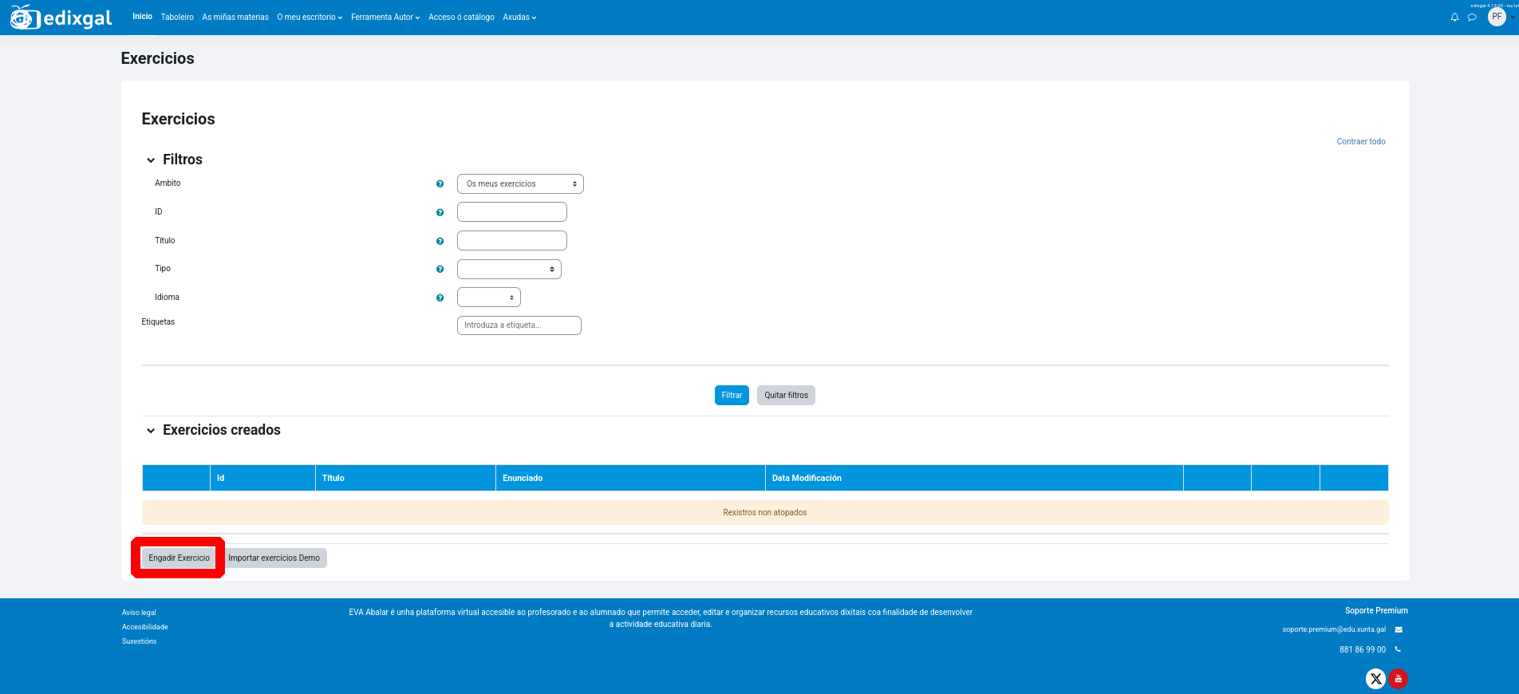Go to As miñas materias
This screenshot has height=694, width=1519.
pyautogui.click(x=235, y=18)
